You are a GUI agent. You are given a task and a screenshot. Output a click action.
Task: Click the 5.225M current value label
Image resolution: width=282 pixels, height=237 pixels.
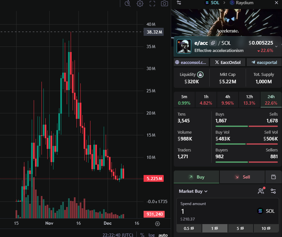coord(154,179)
